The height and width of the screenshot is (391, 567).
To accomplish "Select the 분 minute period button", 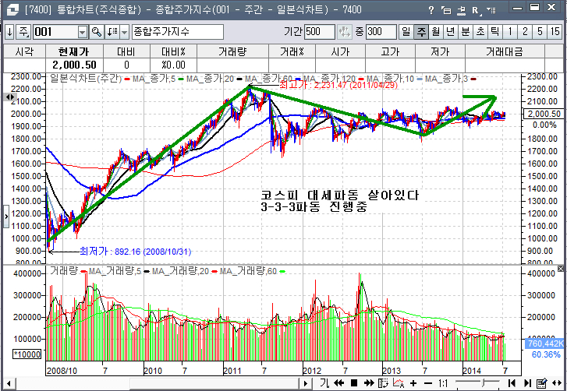I will (x=466, y=32).
